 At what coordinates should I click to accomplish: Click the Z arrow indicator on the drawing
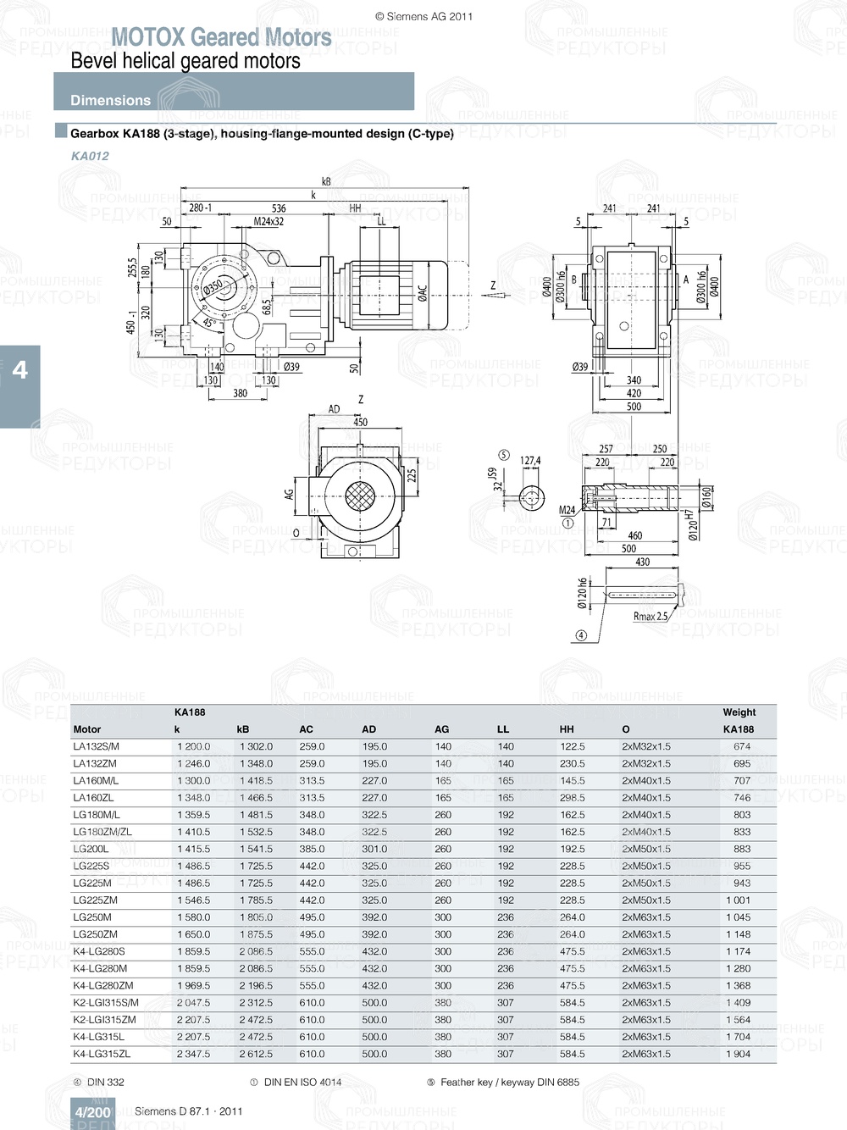coord(495,288)
